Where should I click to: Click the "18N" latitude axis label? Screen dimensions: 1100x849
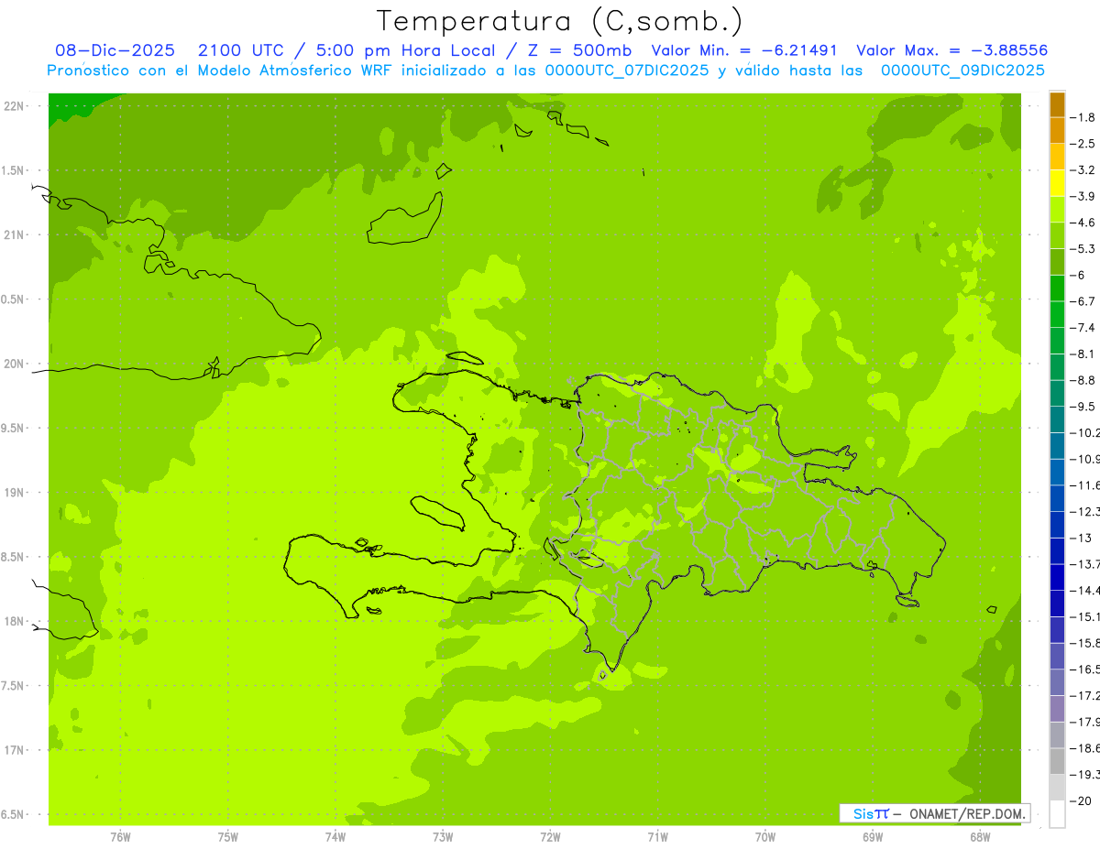pyautogui.click(x=13, y=621)
